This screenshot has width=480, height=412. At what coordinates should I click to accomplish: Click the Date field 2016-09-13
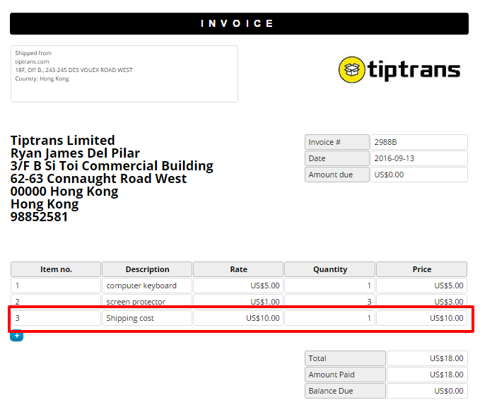click(x=418, y=158)
